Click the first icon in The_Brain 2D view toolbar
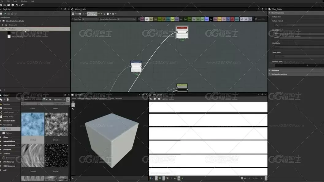This screenshot has width=324, height=182. pos(151,99)
